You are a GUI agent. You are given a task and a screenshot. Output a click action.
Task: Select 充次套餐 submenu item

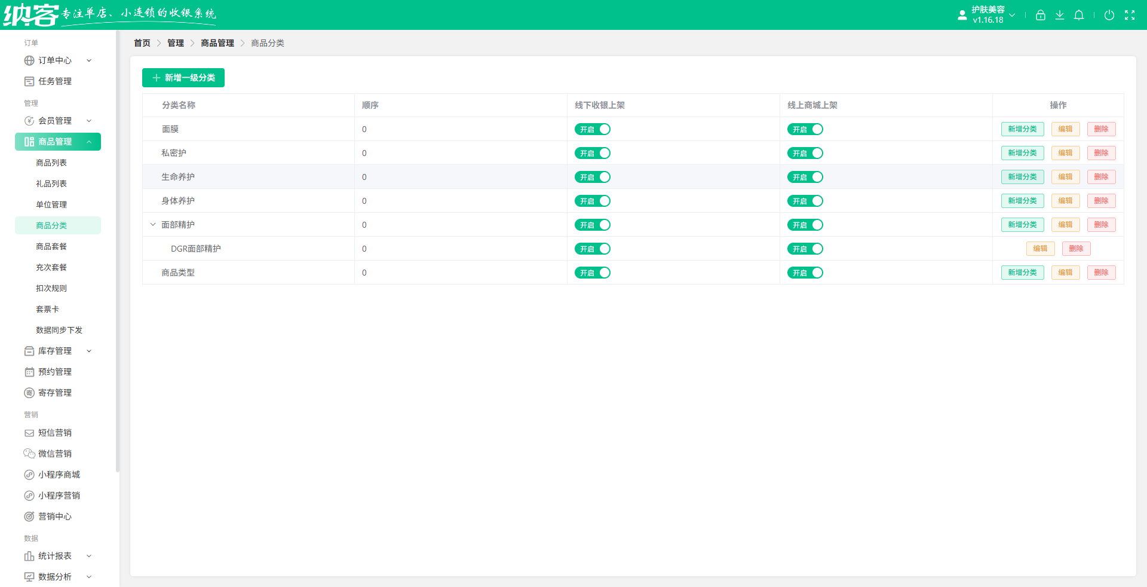coord(51,267)
